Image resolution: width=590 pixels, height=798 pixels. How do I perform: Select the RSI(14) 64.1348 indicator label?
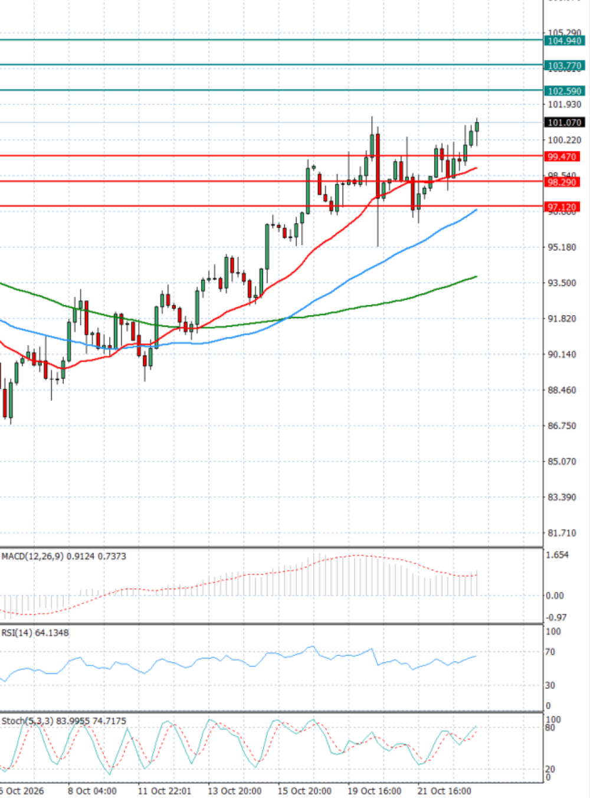(35, 633)
